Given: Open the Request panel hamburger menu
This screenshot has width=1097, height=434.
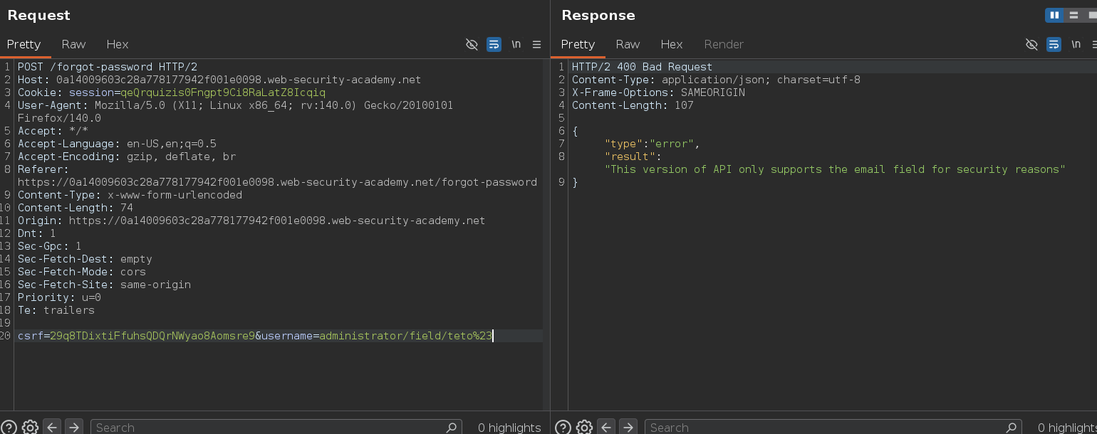Looking at the screenshot, I should 536,44.
